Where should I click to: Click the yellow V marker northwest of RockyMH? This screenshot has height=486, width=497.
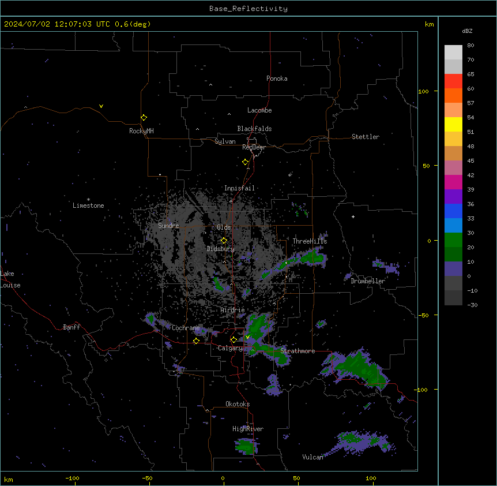pyautogui.click(x=101, y=106)
